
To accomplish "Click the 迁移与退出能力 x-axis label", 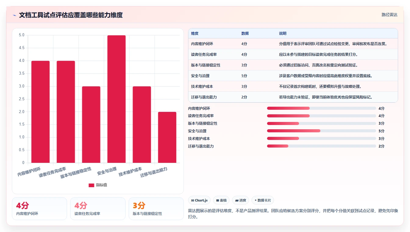I will (x=154, y=173).
